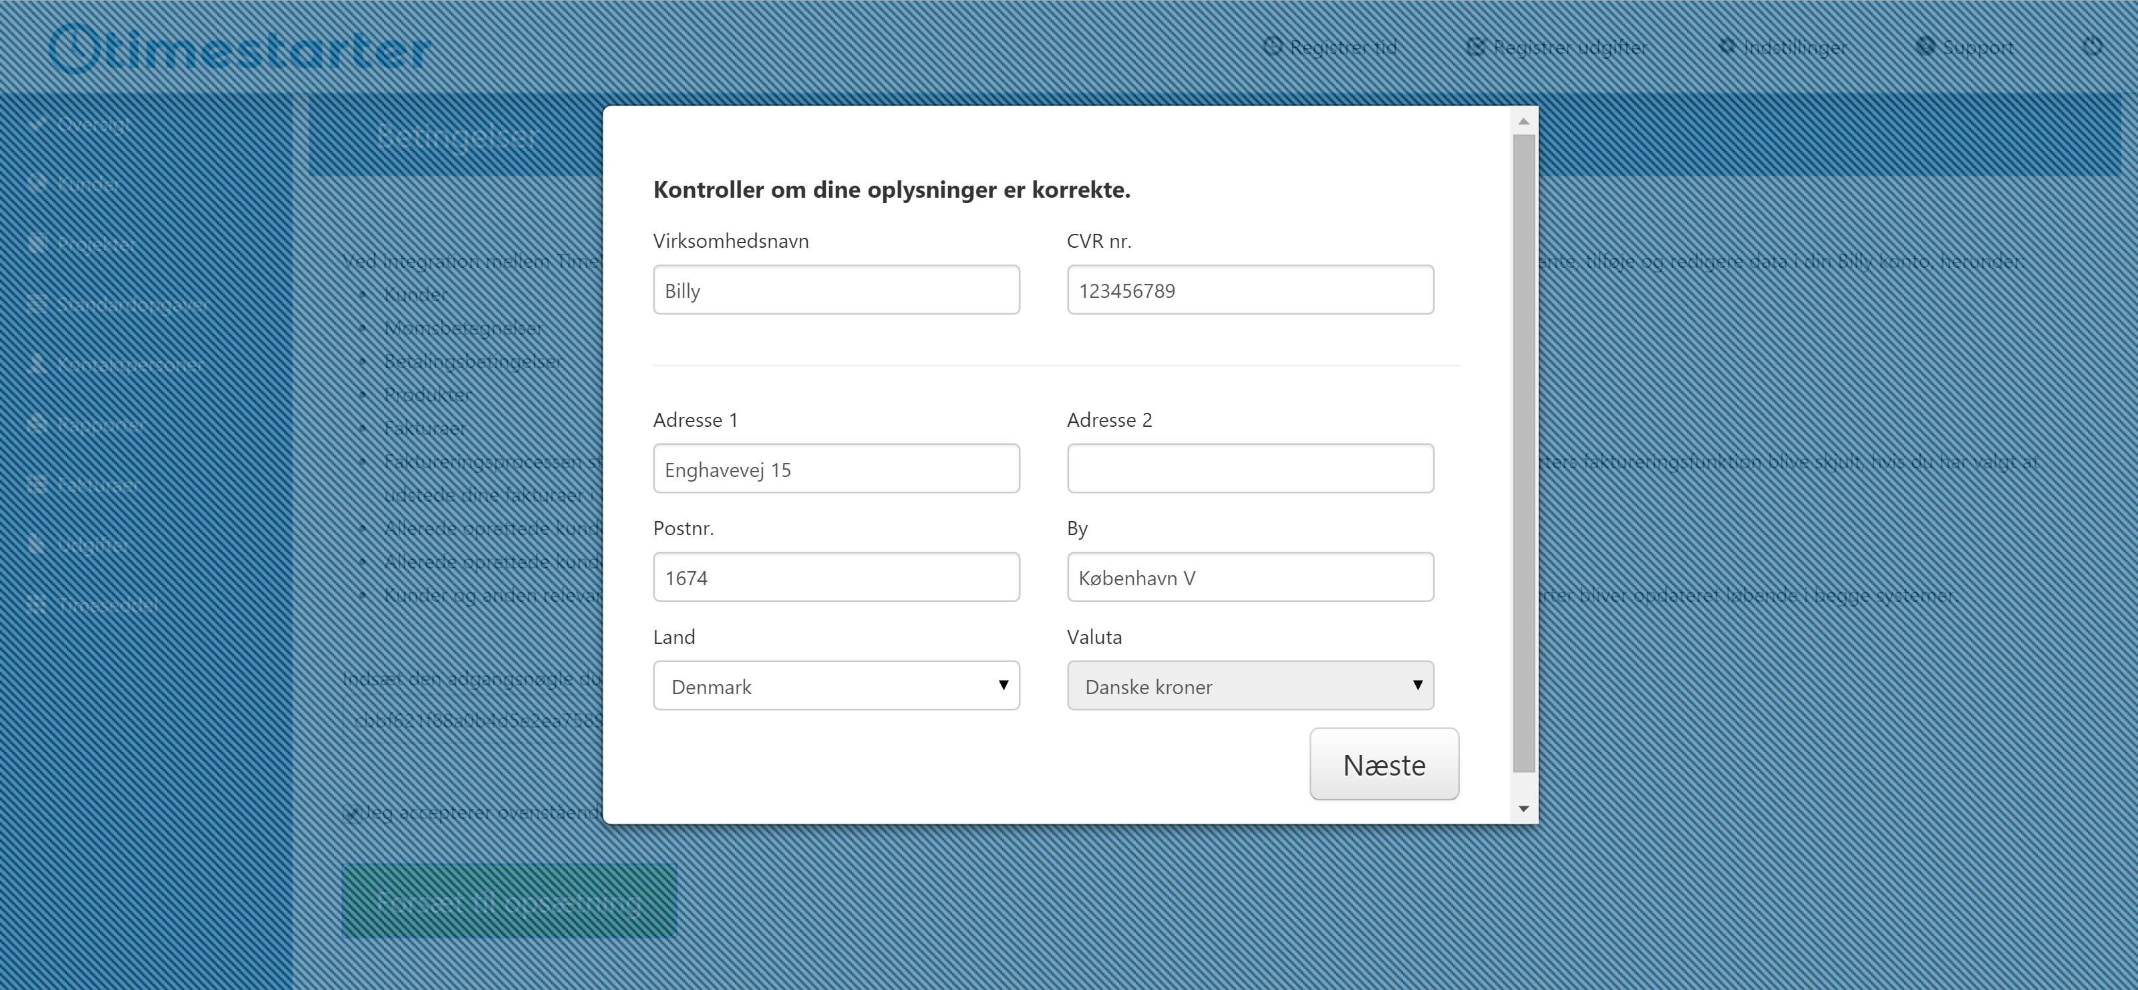This screenshot has height=990, width=2138.
Task: Click the Timeseddel grid icon
Action: point(37,605)
